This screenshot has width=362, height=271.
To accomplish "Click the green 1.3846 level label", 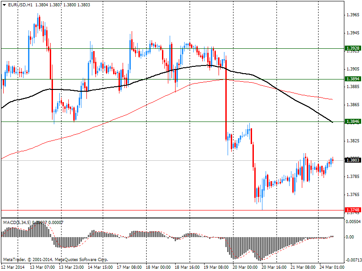I will pos(352,121).
